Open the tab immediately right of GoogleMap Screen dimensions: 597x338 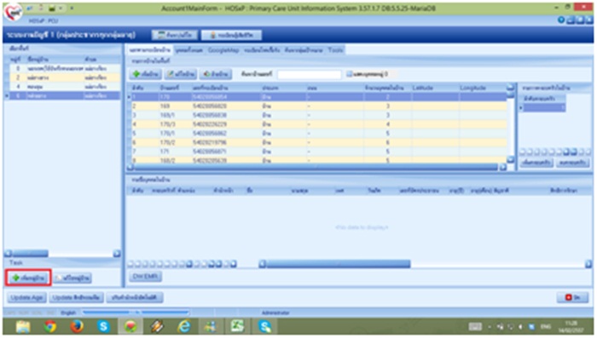pos(262,50)
